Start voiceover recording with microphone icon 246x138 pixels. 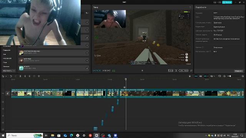pos(189,76)
